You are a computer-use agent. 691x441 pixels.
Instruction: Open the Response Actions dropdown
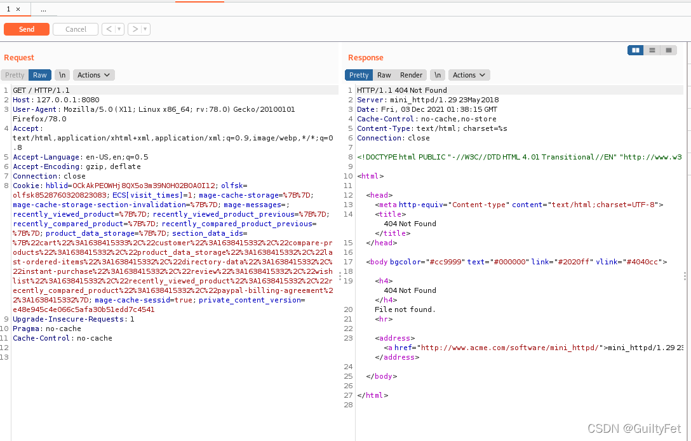pos(469,75)
